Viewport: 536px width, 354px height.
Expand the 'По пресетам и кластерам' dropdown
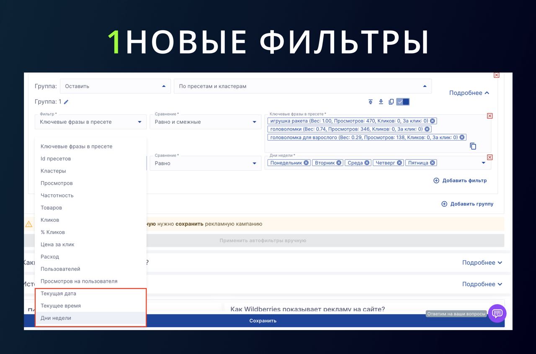302,86
